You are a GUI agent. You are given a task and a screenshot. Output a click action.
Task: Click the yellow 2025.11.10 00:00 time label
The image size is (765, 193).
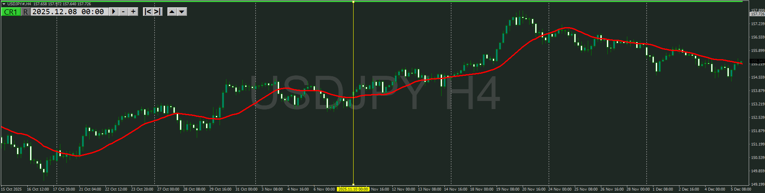point(353,189)
